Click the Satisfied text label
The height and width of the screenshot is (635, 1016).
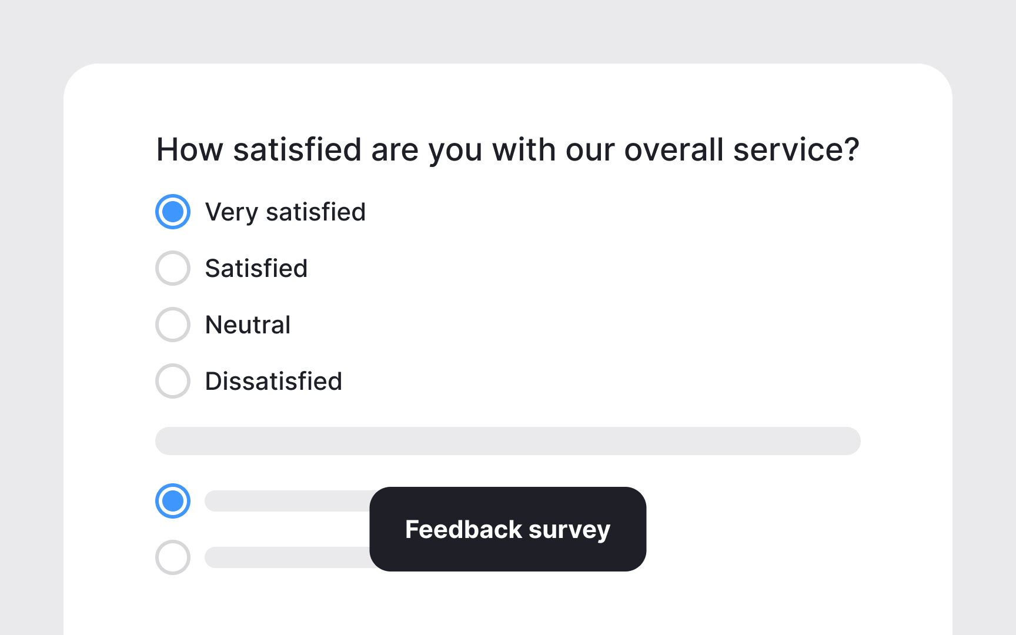click(x=256, y=268)
